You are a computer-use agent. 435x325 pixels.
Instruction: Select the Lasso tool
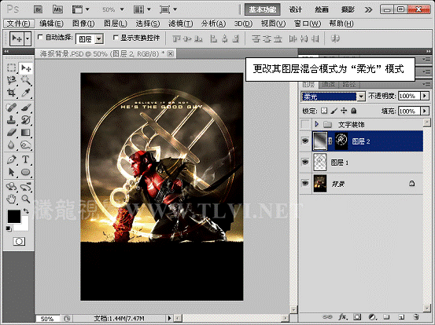click(11, 80)
